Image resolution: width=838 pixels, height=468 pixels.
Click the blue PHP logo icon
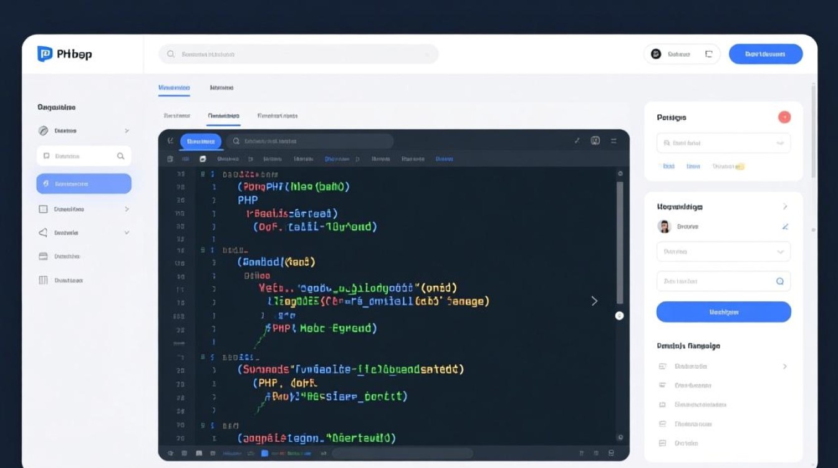click(x=44, y=54)
